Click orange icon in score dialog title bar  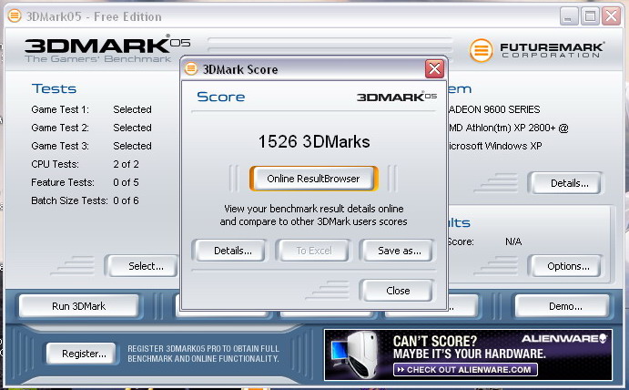191,68
